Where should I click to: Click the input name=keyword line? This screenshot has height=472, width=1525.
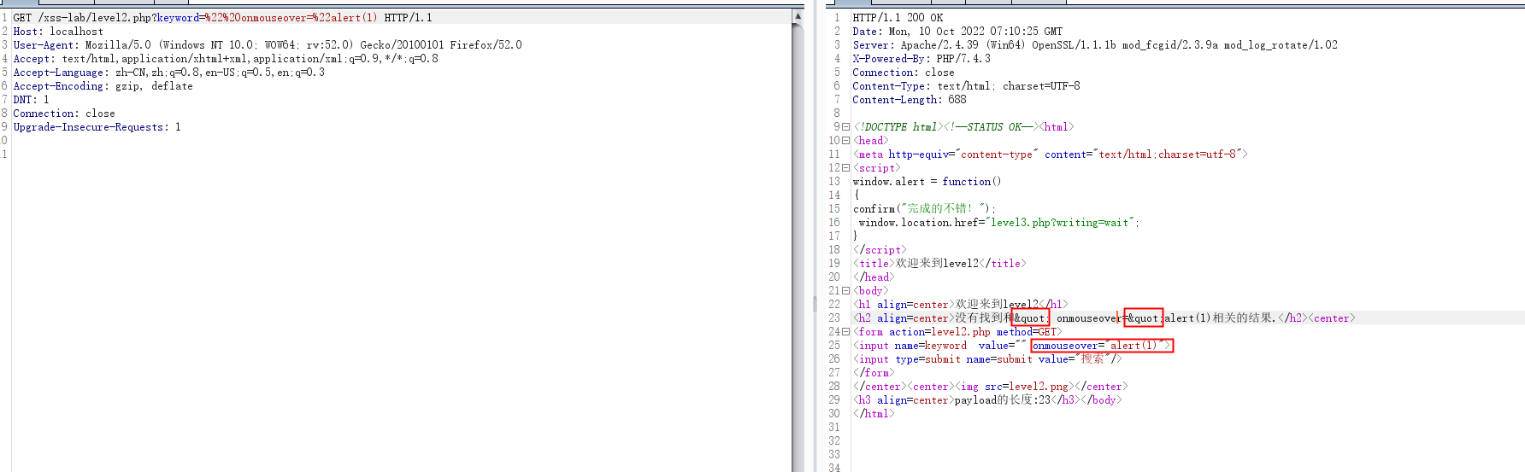(x=1013, y=346)
